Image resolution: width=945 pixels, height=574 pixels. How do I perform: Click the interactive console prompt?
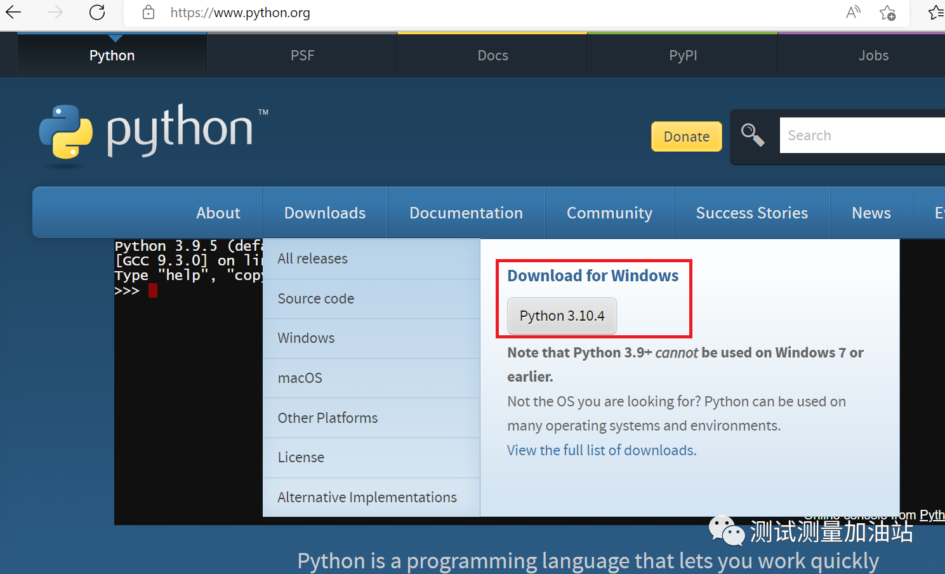pyautogui.click(x=136, y=291)
